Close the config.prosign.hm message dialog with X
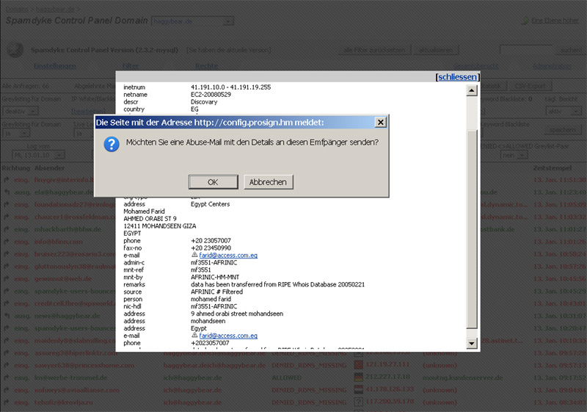This screenshot has height=412, width=587. click(380, 122)
